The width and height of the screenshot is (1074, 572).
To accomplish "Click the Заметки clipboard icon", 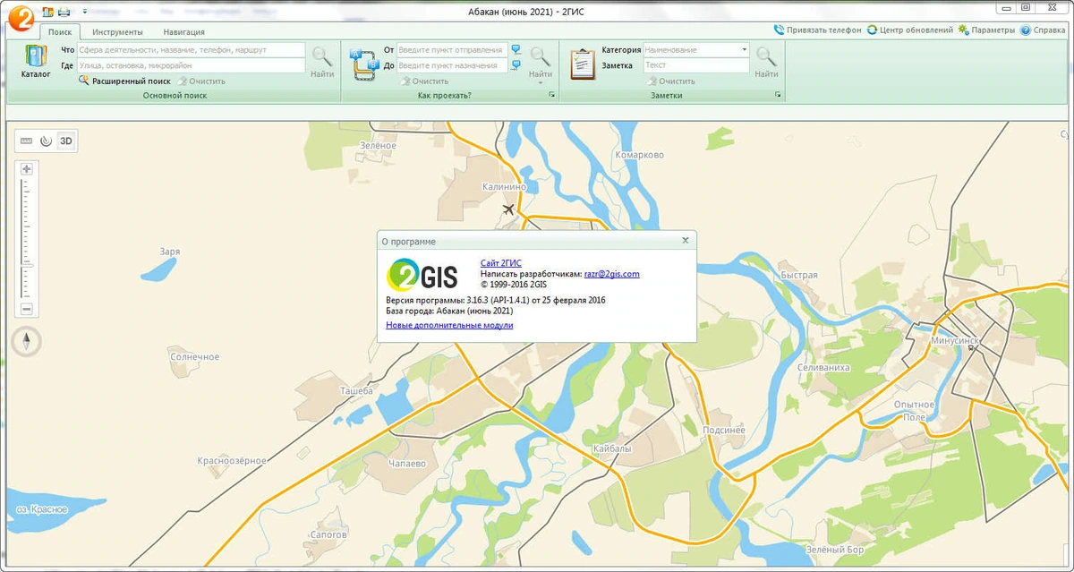I will [582, 64].
